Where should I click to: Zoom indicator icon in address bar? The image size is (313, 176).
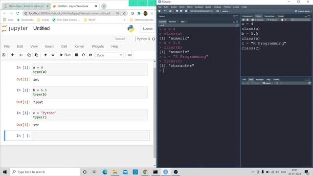click(x=118, y=13)
